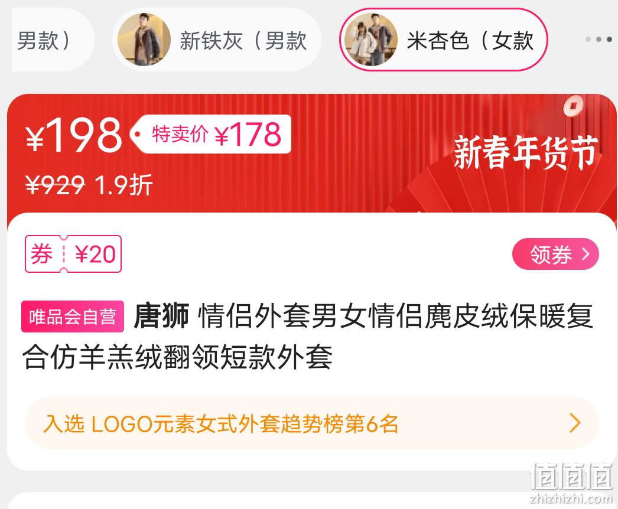Viewport: 618px width, 509px height.
Task: Tap the ¥20 coupon ticket badge
Action: (73, 254)
